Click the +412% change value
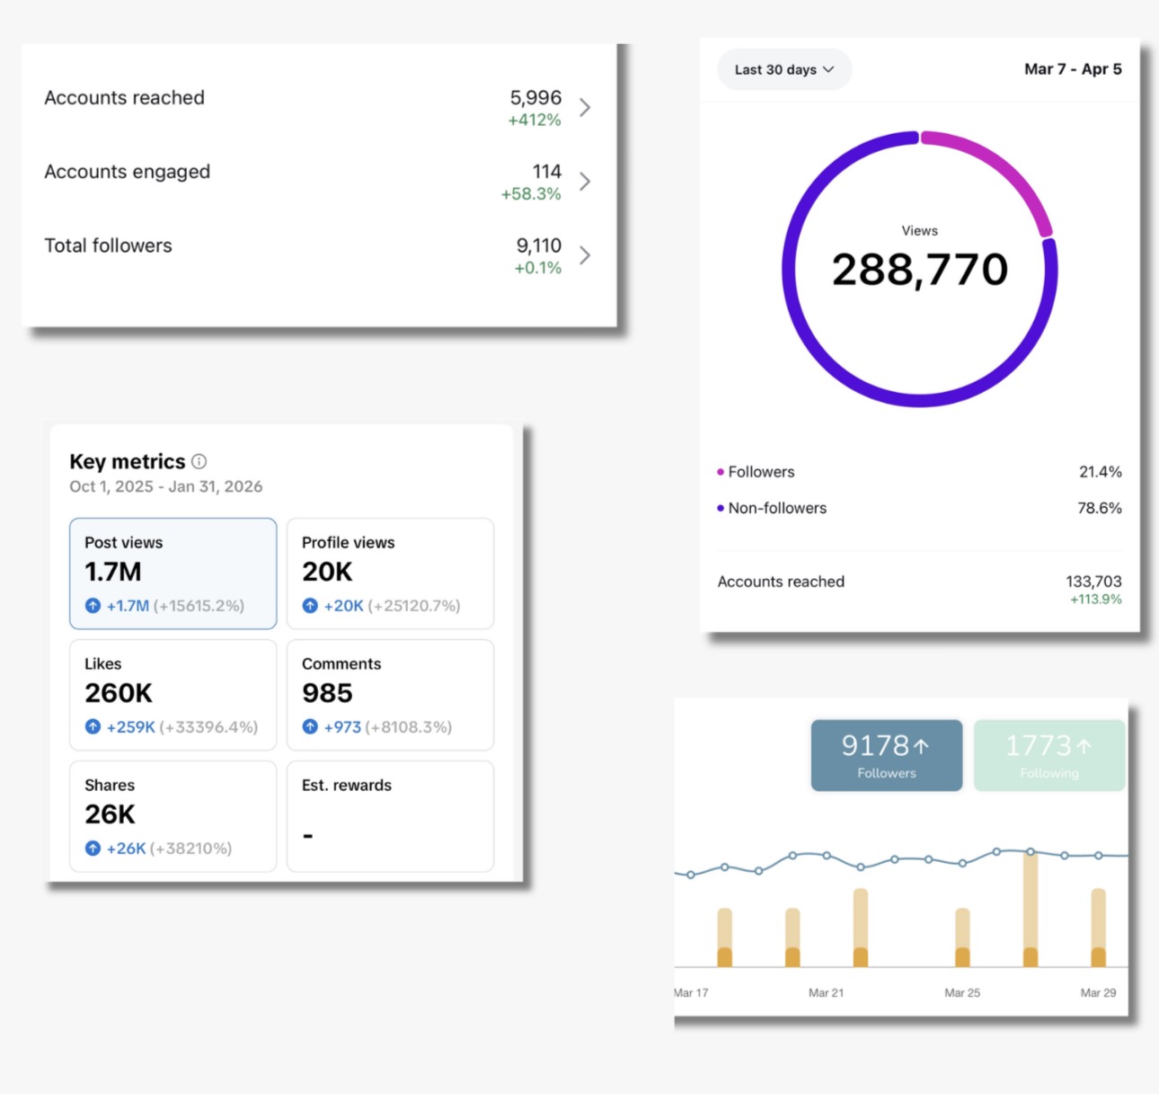The image size is (1159, 1094). [535, 120]
